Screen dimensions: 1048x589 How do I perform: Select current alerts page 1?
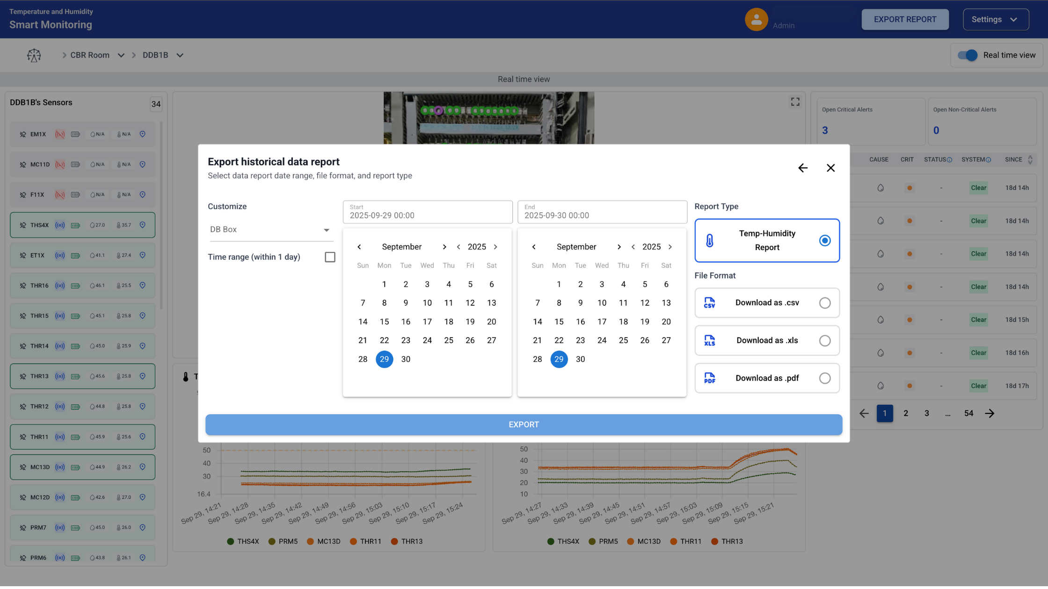coord(885,413)
